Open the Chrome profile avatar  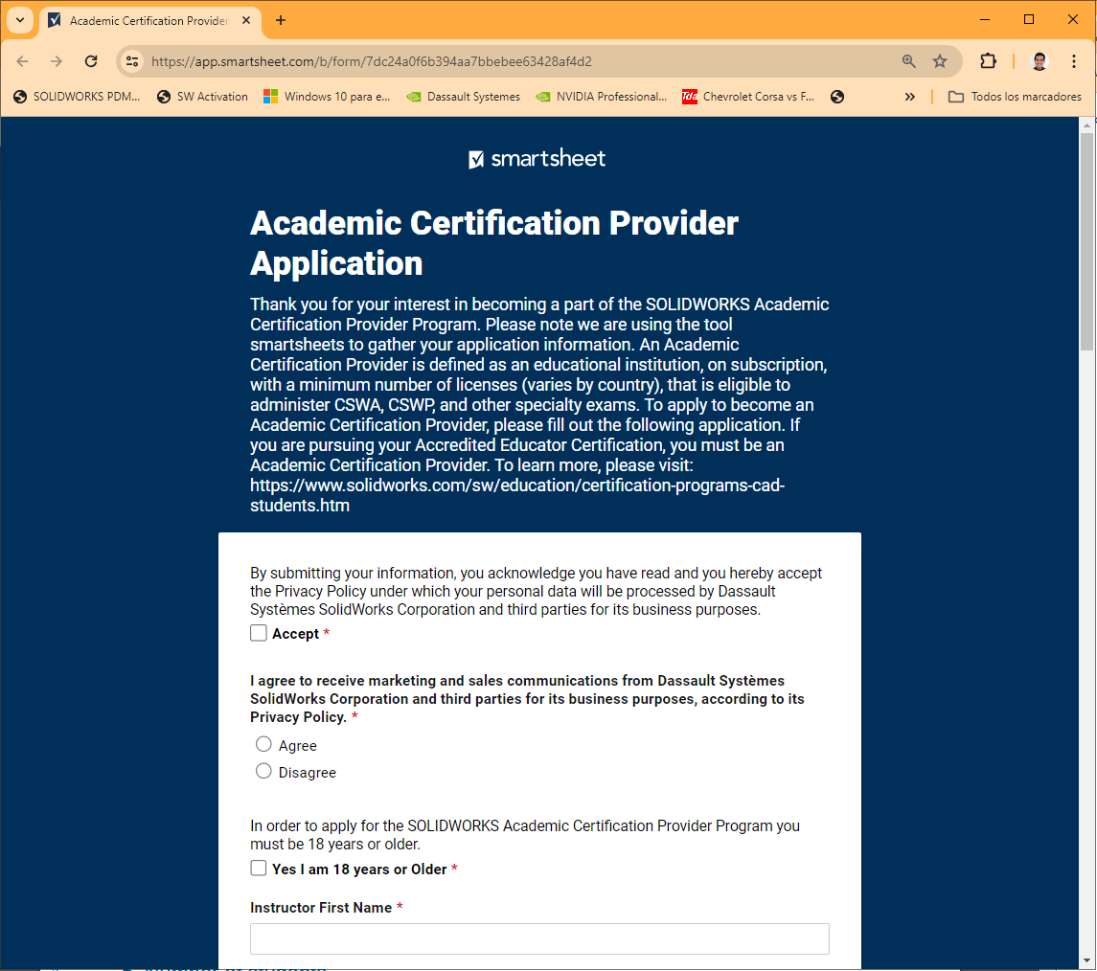(x=1040, y=61)
